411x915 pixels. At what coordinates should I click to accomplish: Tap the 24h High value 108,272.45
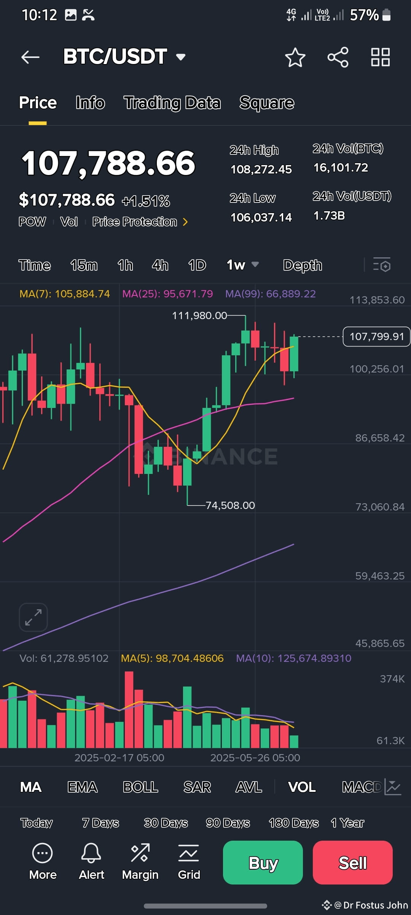(261, 169)
